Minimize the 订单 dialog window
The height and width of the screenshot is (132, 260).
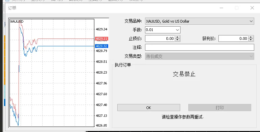point(221,8)
